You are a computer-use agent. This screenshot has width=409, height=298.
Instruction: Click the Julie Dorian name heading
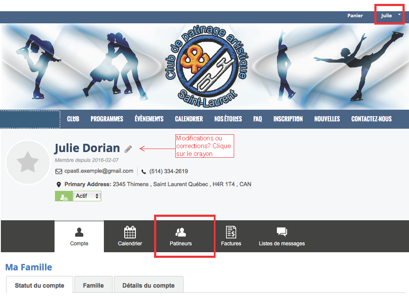(x=87, y=148)
